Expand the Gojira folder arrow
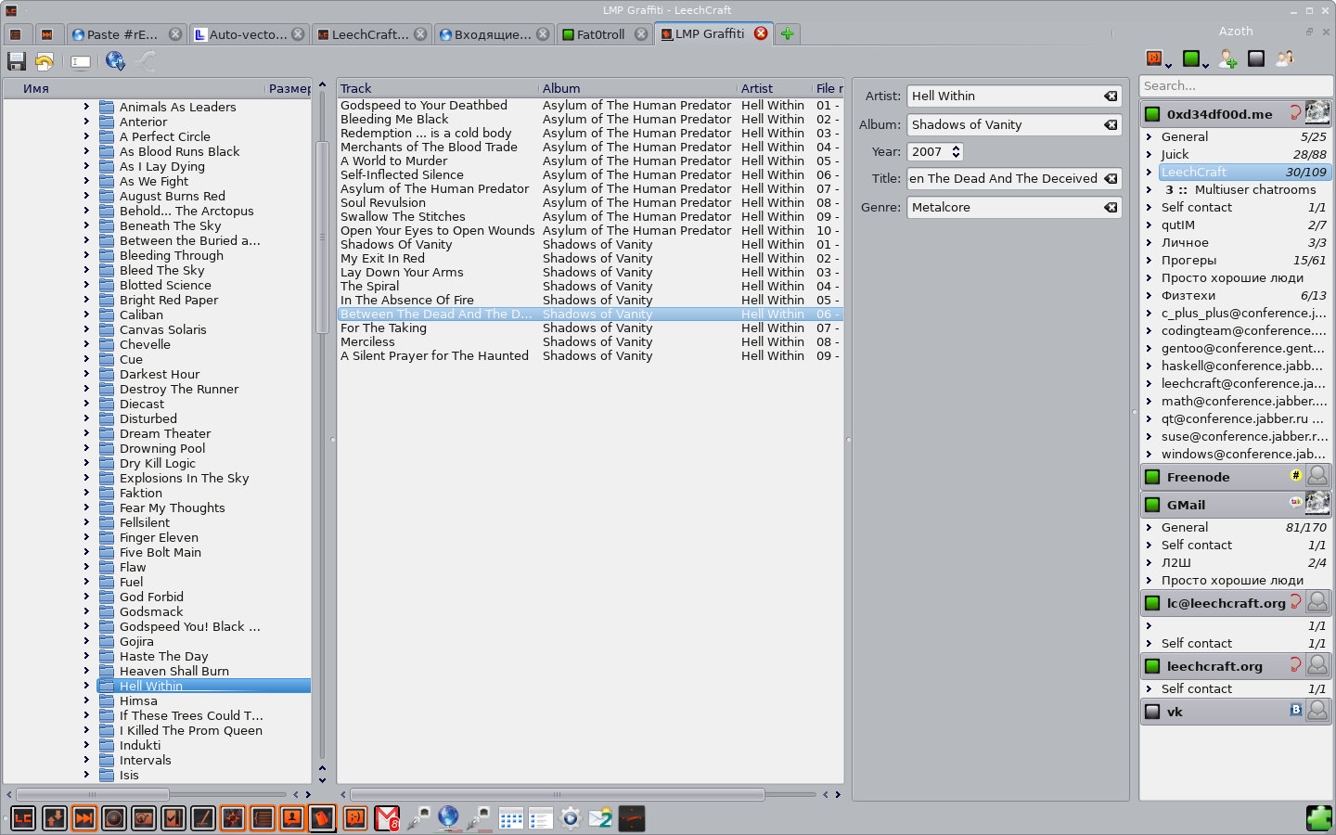1336x835 pixels. coord(86,641)
